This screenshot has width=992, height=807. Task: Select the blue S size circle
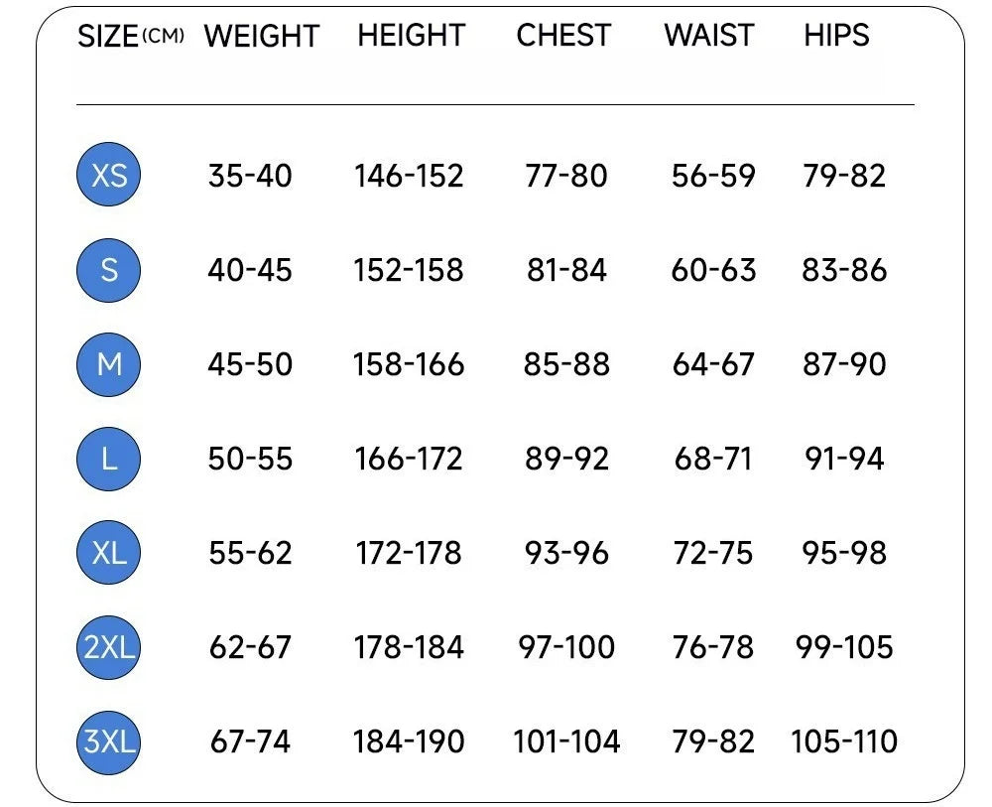coord(109,270)
